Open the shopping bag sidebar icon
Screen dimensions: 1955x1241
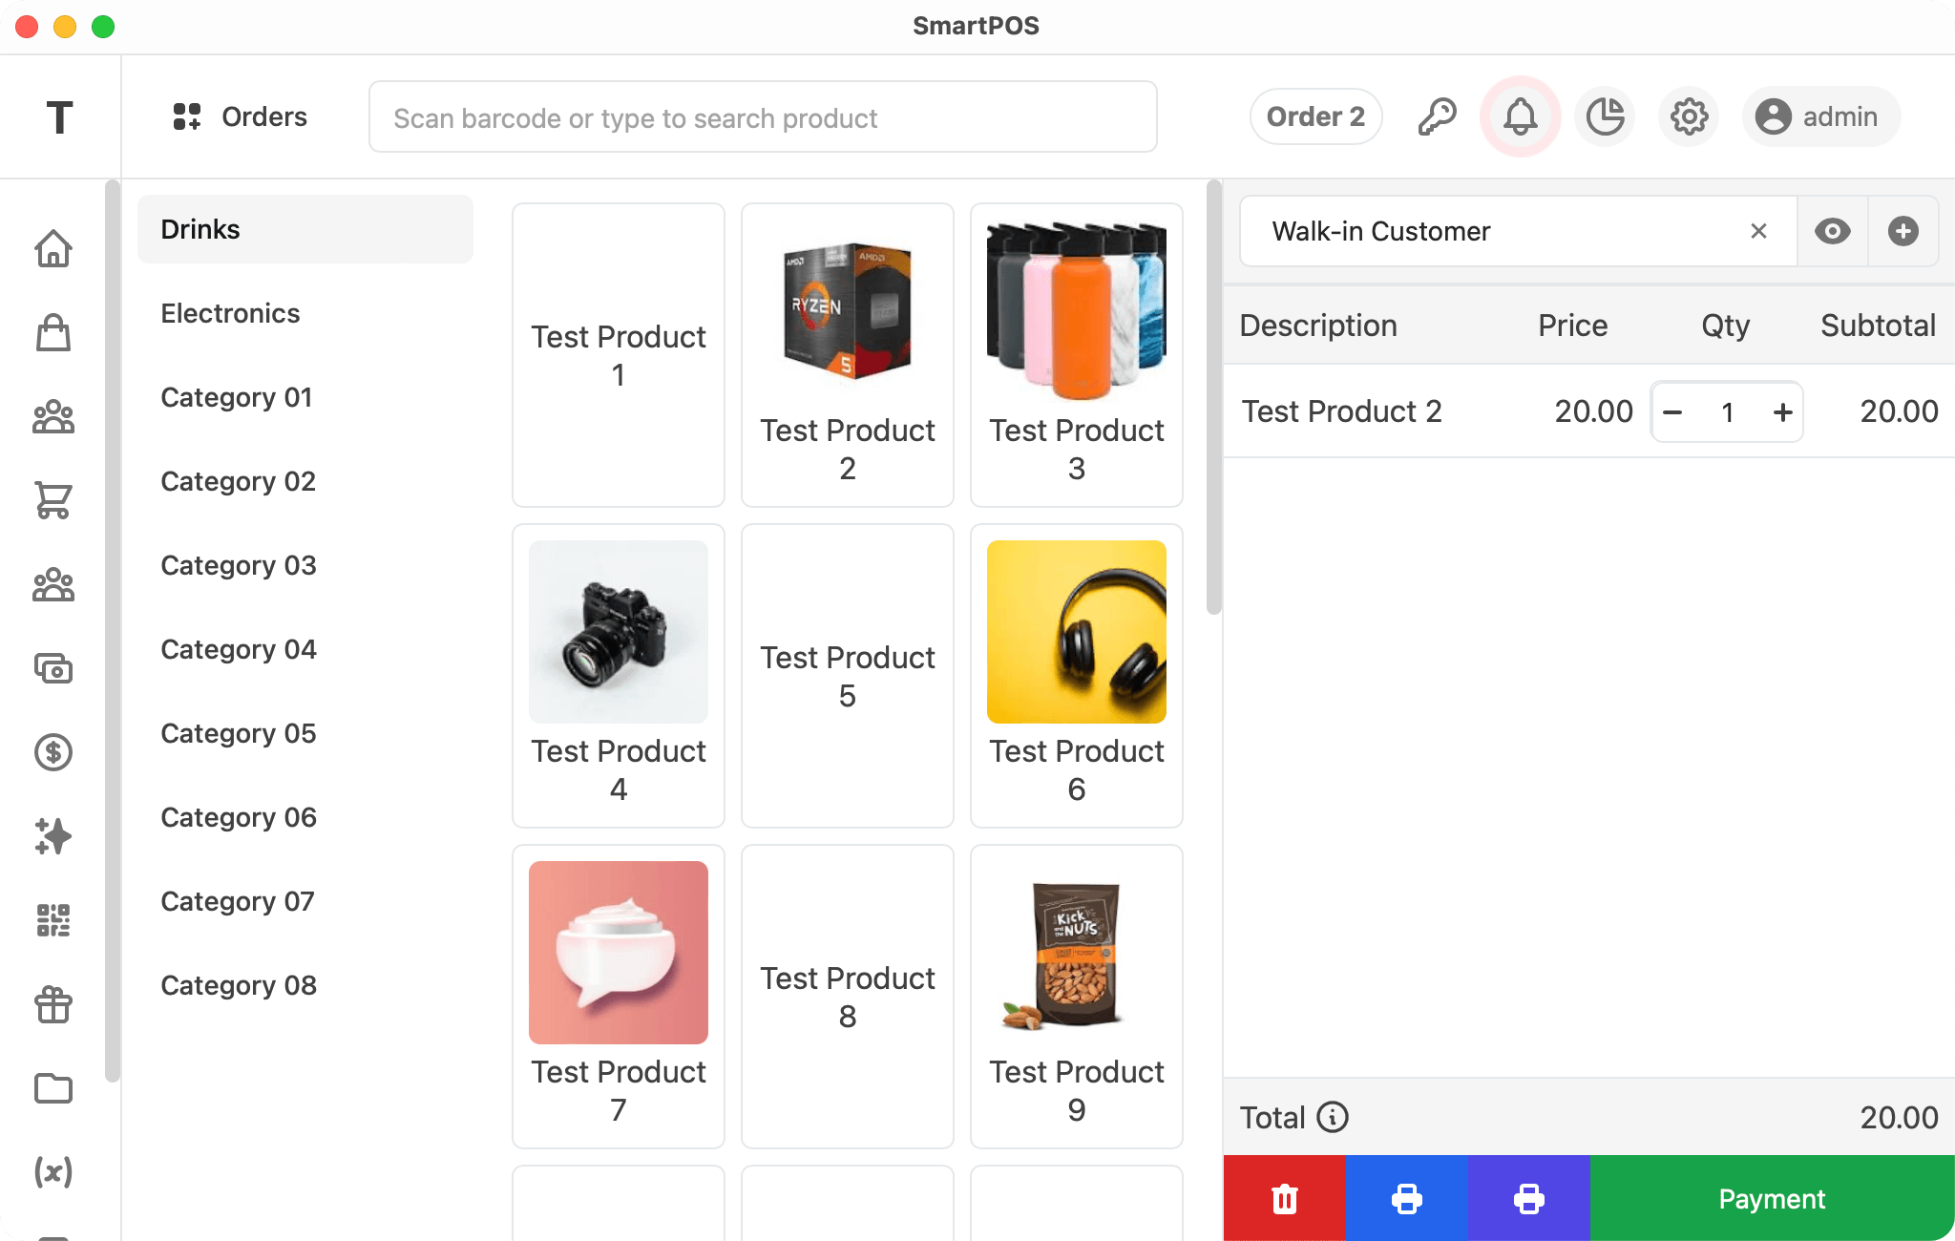coord(53,332)
